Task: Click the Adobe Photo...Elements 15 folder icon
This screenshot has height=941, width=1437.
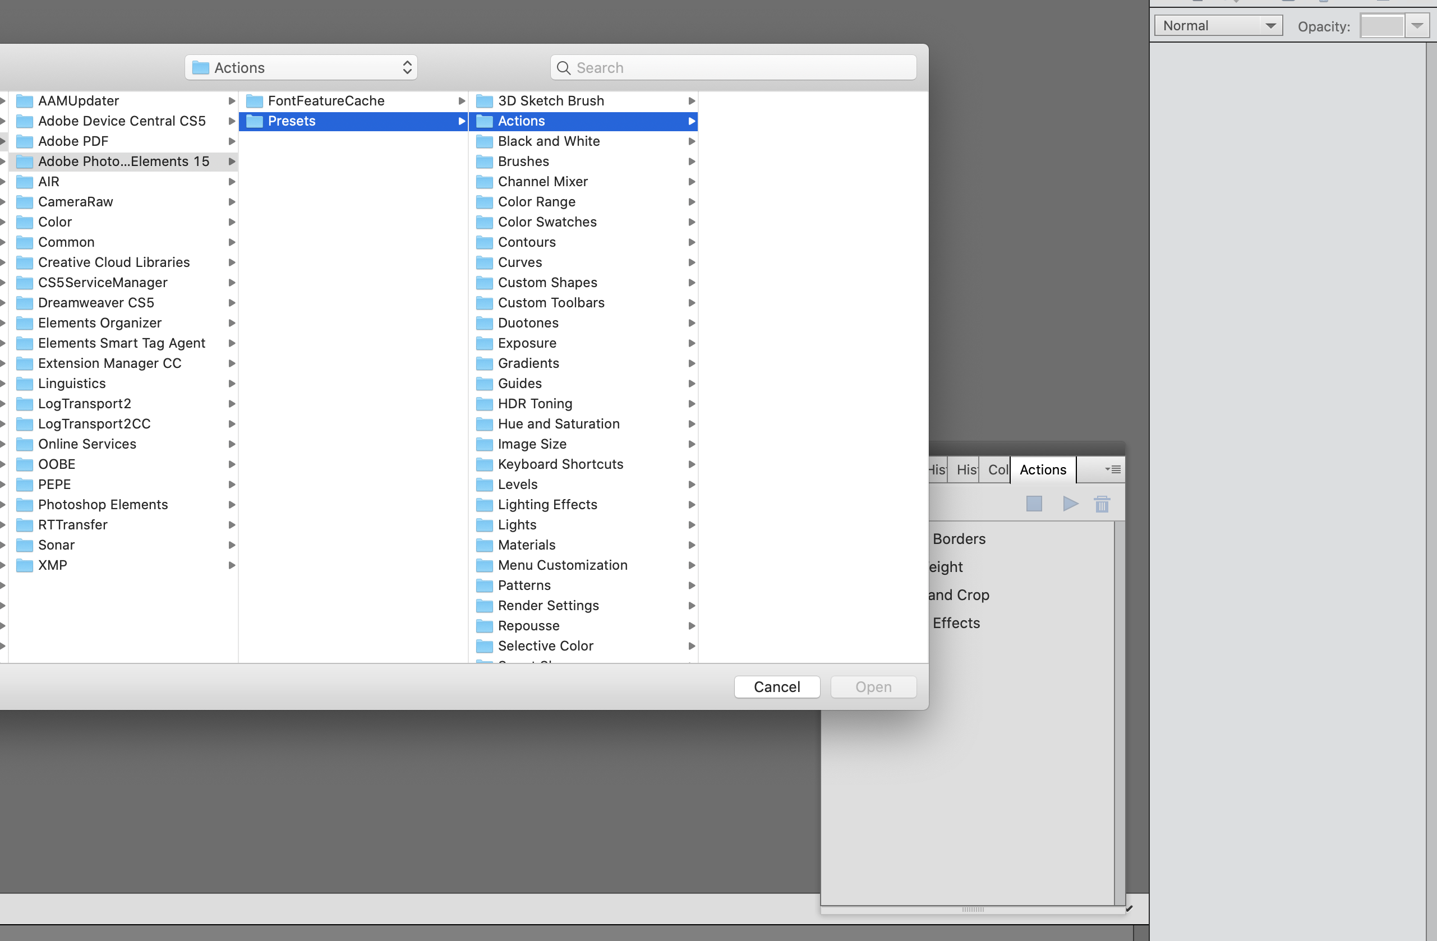Action: [25, 161]
